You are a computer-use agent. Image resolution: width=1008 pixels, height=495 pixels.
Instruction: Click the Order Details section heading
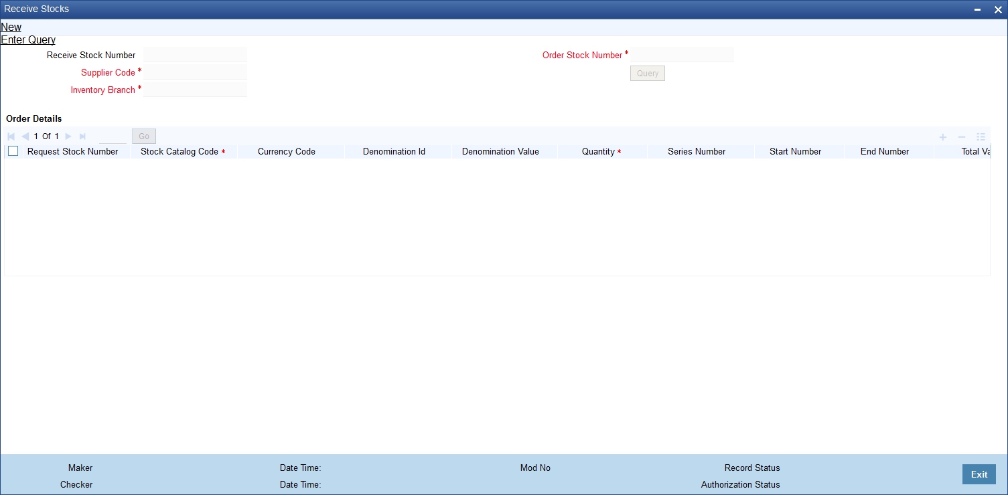click(x=34, y=118)
